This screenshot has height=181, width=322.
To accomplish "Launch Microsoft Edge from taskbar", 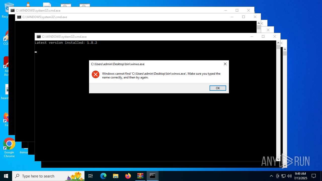I will pyautogui.click(x=103, y=176).
